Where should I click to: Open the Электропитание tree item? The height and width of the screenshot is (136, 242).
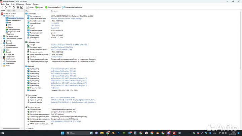(x=14, y=29)
